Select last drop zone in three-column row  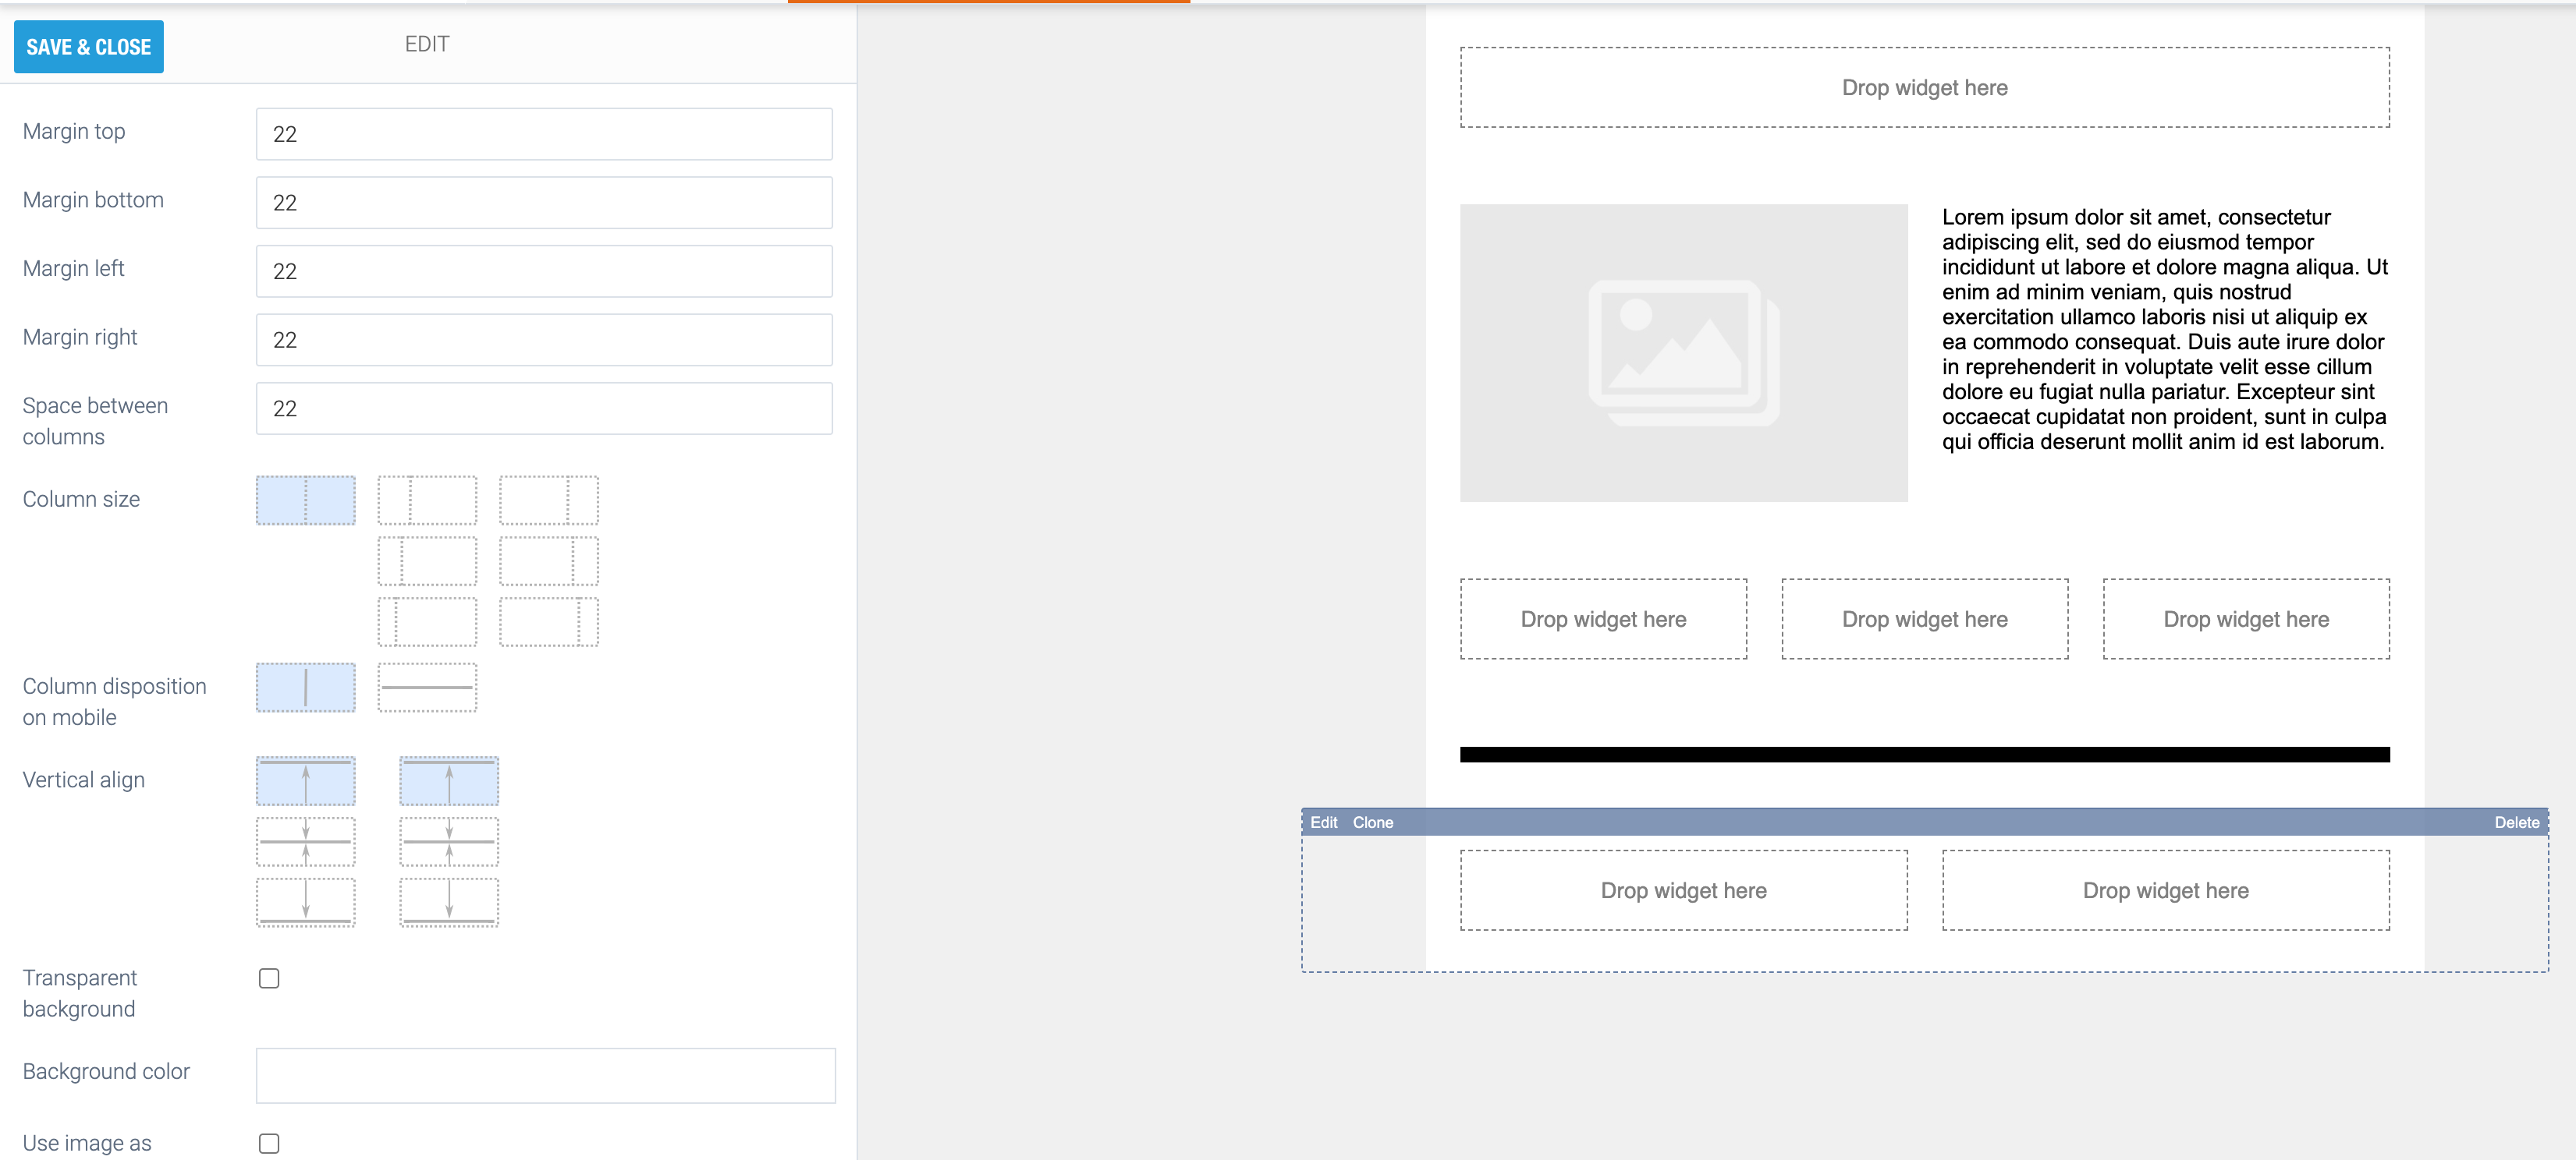[2246, 618]
